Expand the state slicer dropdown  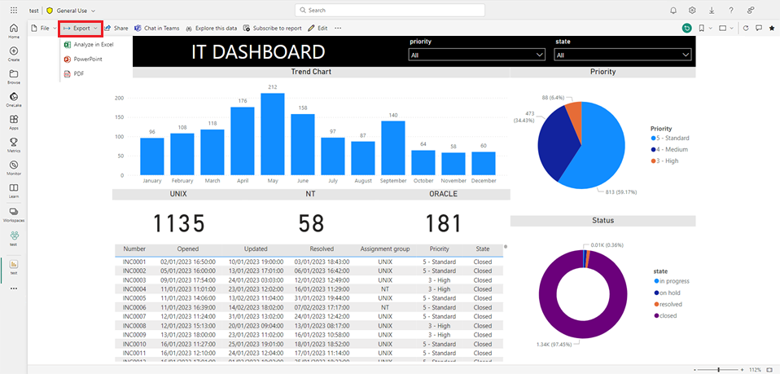[x=623, y=55]
